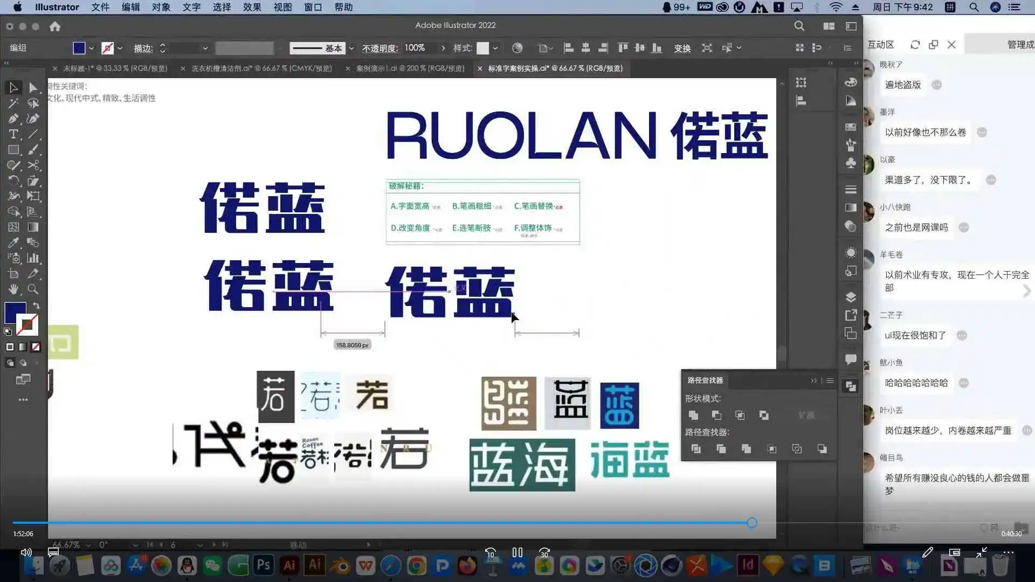Pause the video playback
The width and height of the screenshot is (1035, 582).
[517, 552]
